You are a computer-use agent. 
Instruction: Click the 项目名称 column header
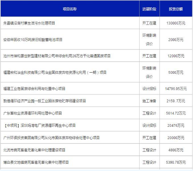point(70,9)
